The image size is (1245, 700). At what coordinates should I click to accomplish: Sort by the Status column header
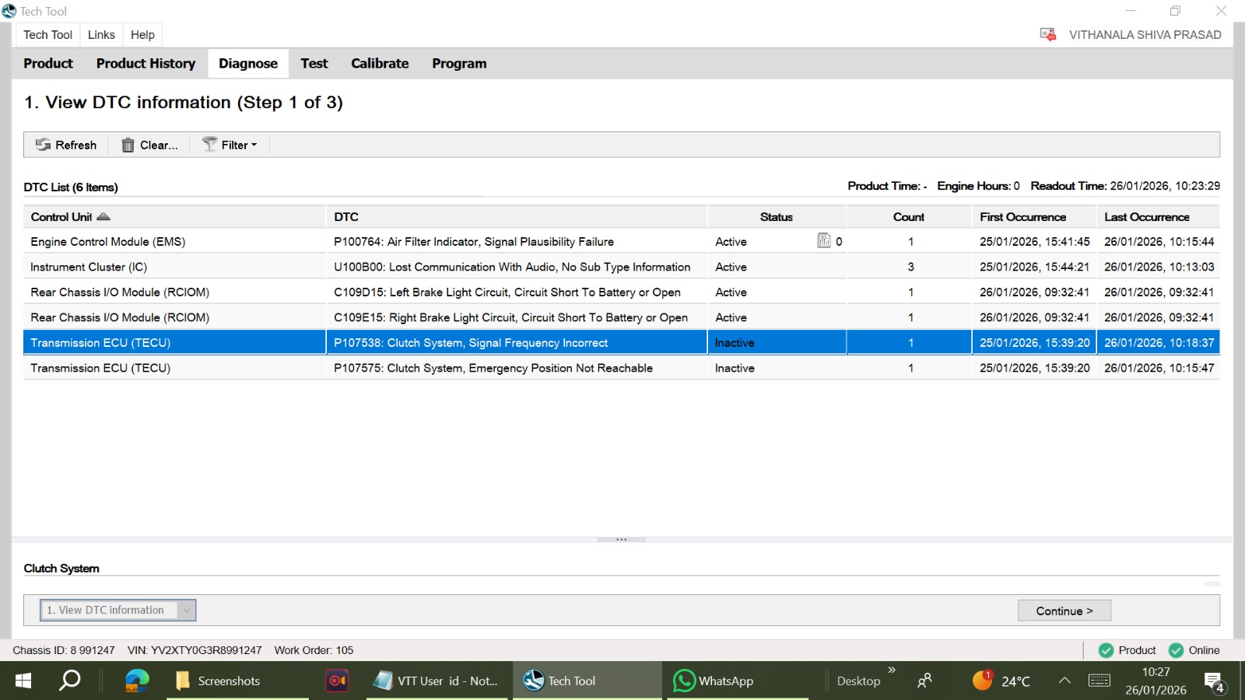pos(777,217)
